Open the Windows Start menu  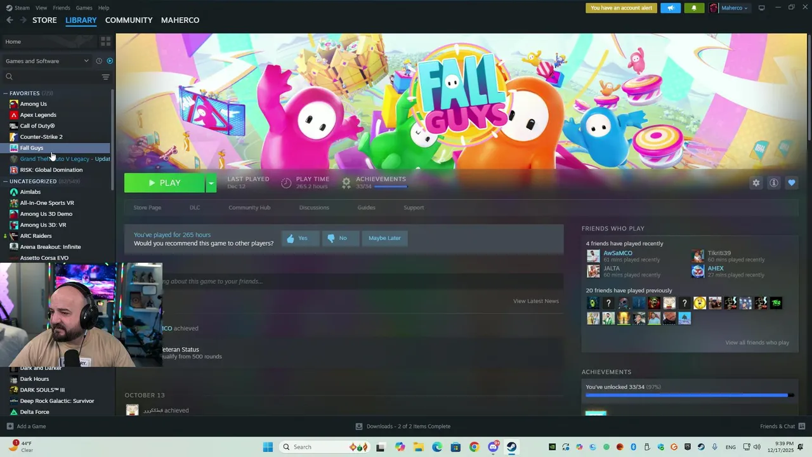click(x=268, y=447)
